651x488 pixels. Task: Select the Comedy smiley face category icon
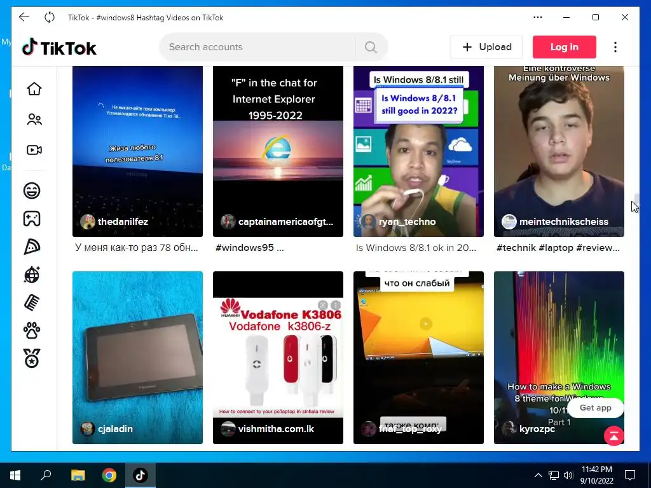(x=32, y=191)
